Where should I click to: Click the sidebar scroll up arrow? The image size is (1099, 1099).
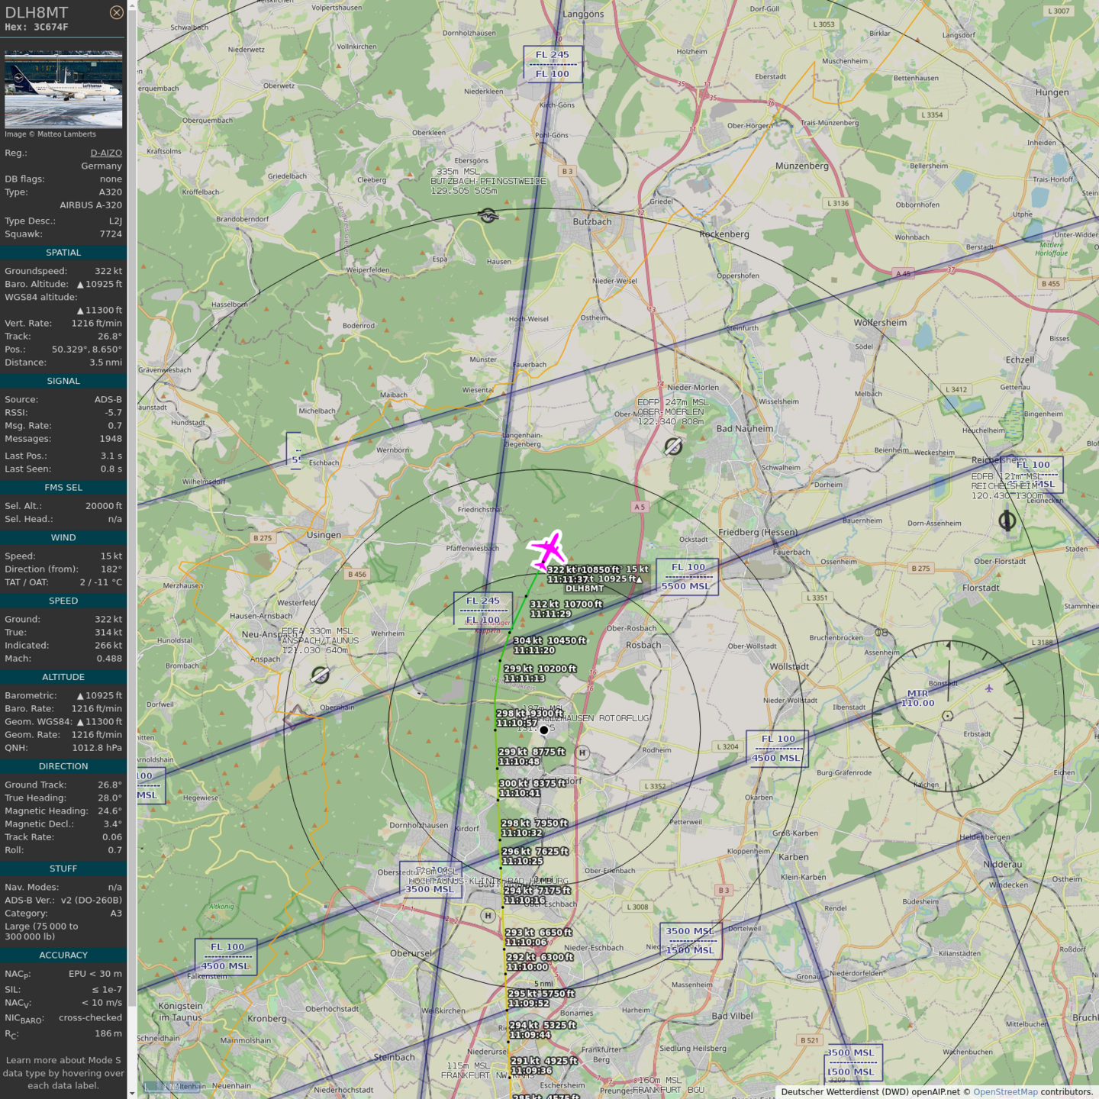(131, 5)
